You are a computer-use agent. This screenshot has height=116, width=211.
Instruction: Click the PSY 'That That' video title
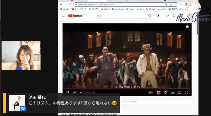pyautogui.click(x=89, y=115)
